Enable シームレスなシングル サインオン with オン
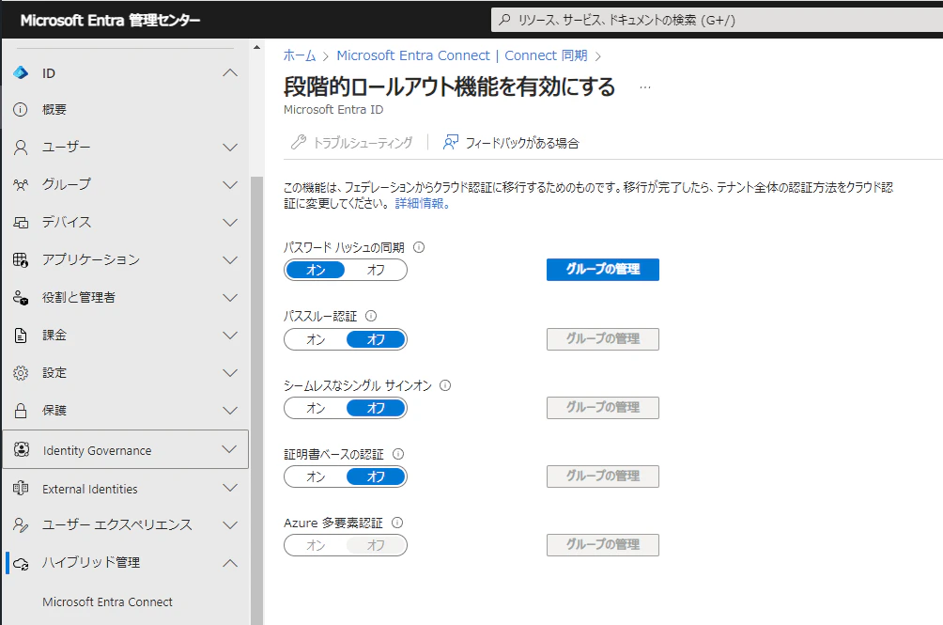 pyautogui.click(x=316, y=408)
